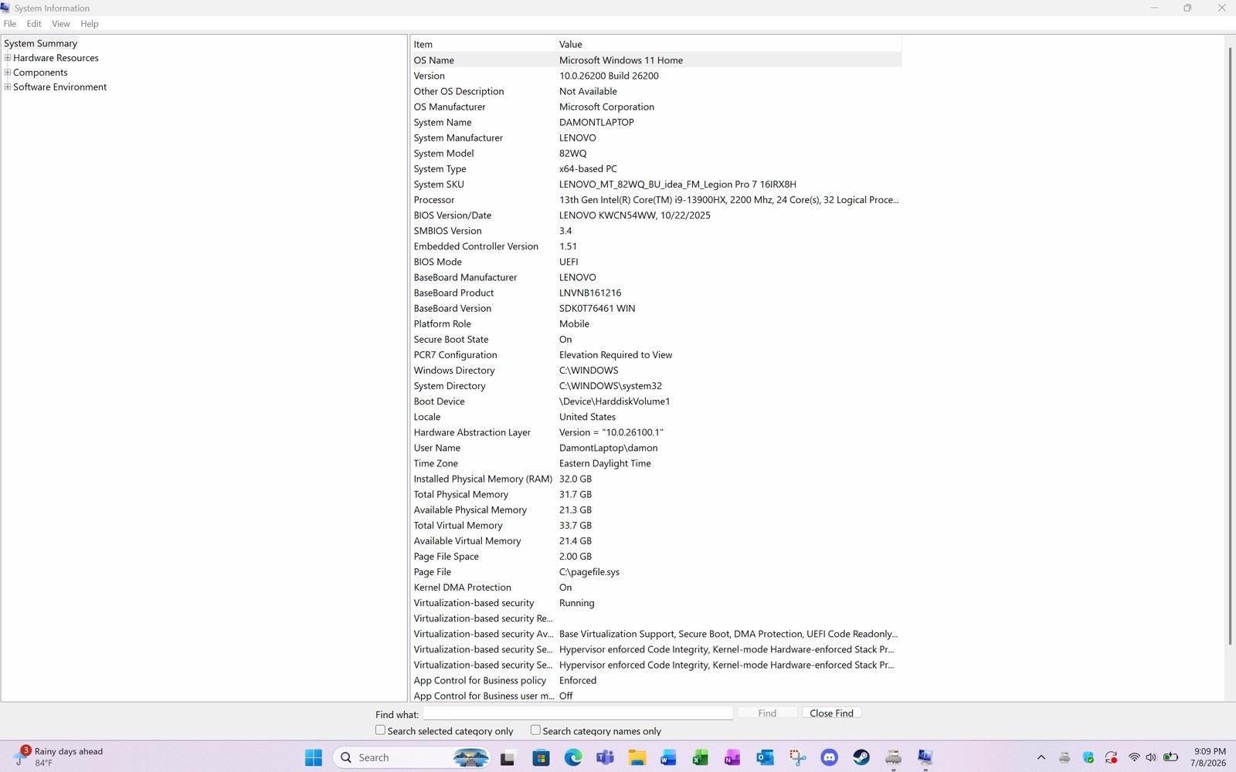1236x772 pixels.
Task: Click the red sync tray icon
Action: (1111, 757)
